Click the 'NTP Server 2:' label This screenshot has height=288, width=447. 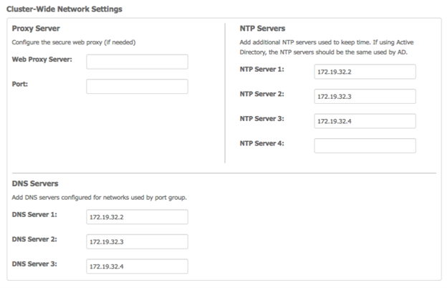click(x=261, y=94)
